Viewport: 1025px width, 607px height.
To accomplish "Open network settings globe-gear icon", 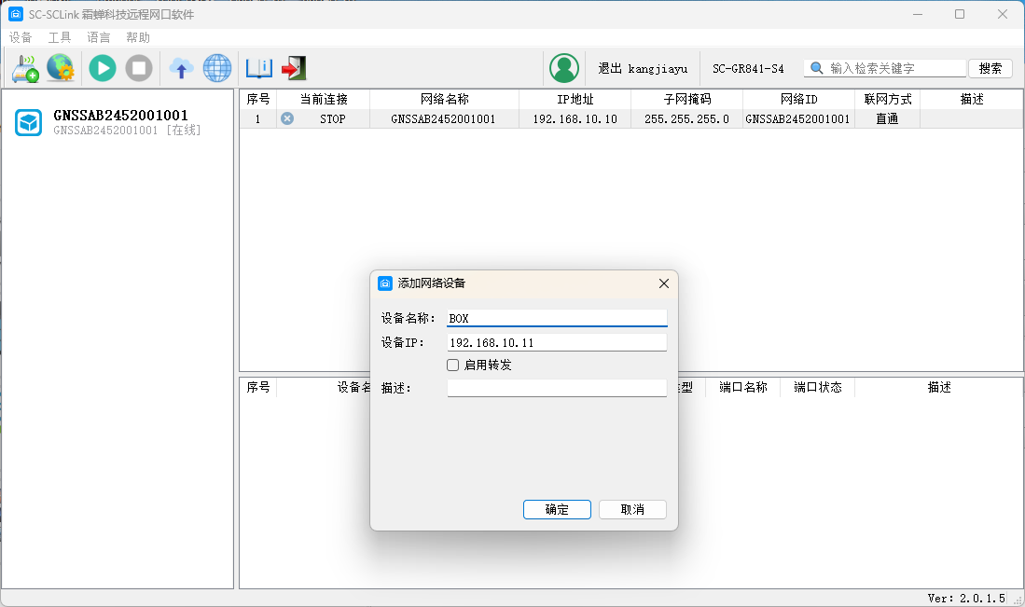I will point(61,68).
